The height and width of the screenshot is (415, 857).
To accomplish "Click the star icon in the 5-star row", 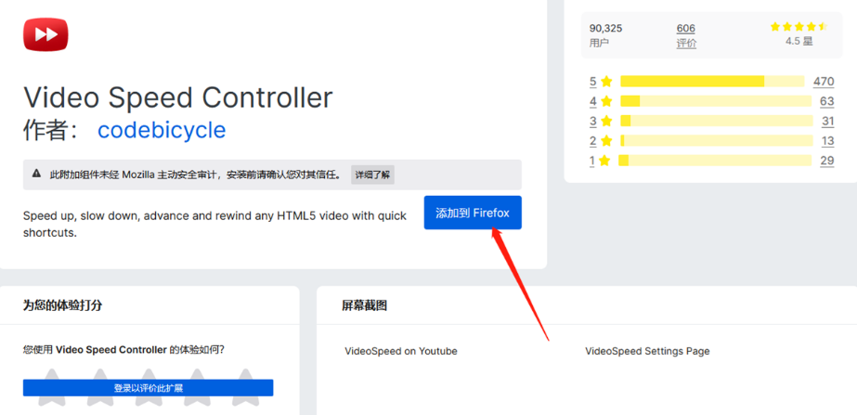I will 606,82.
